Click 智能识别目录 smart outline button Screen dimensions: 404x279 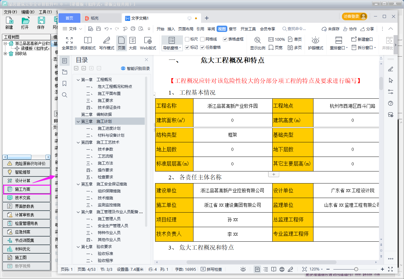[x=136, y=68]
